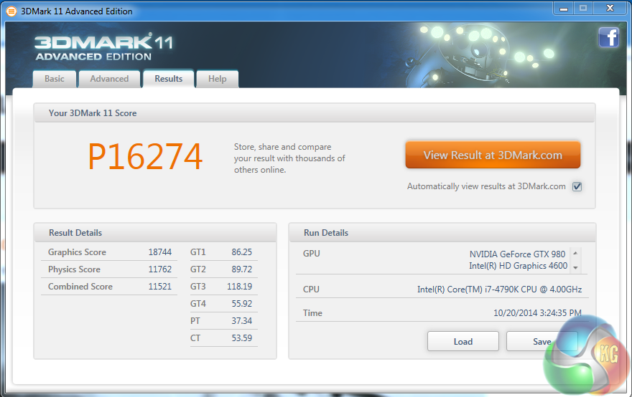Image resolution: width=632 pixels, height=397 pixels.
Task: Click the Combined Score label
Action: (80, 287)
